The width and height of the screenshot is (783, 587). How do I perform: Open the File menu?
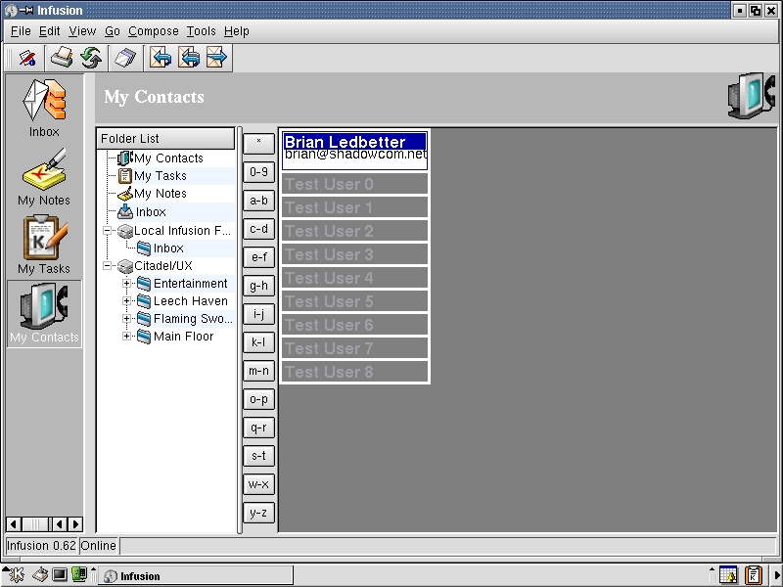pos(21,31)
